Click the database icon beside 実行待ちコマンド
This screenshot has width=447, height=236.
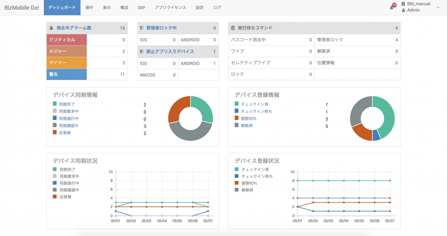coord(233,28)
